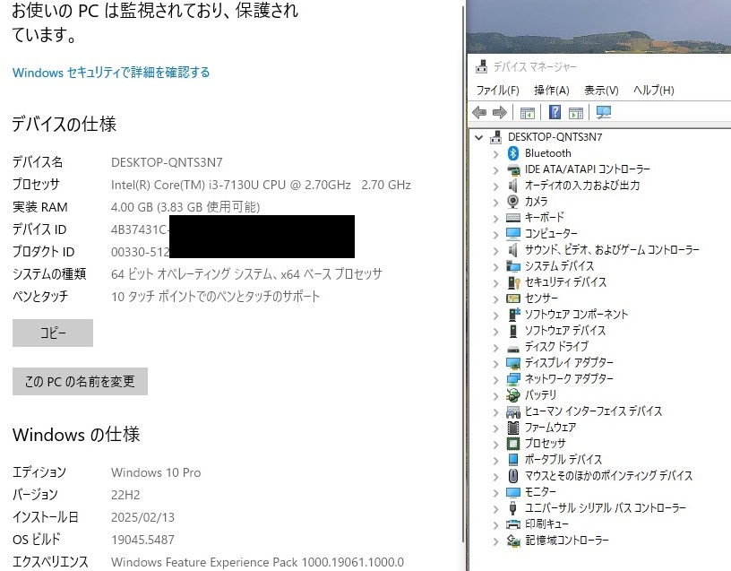Click the 印刷キュー printer icon
The width and height of the screenshot is (731, 571).
tap(512, 524)
